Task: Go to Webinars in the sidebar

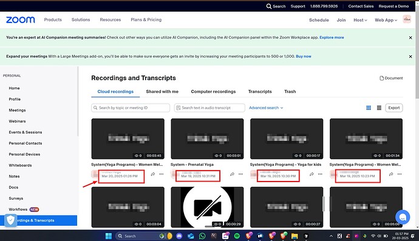Action: (x=17, y=121)
